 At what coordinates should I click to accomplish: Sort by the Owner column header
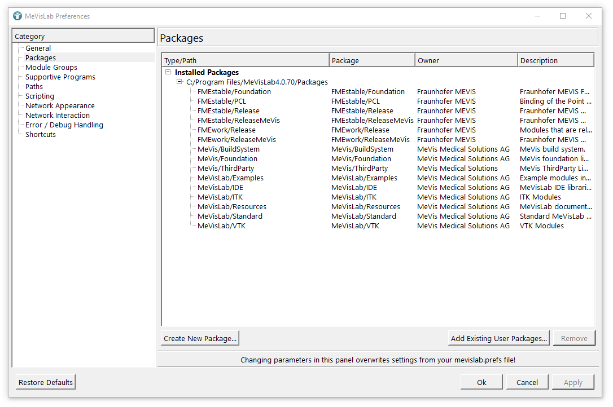point(466,60)
